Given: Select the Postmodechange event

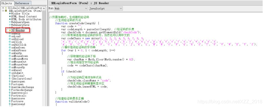Looking at the screenshot, I should (x=22, y=90).
